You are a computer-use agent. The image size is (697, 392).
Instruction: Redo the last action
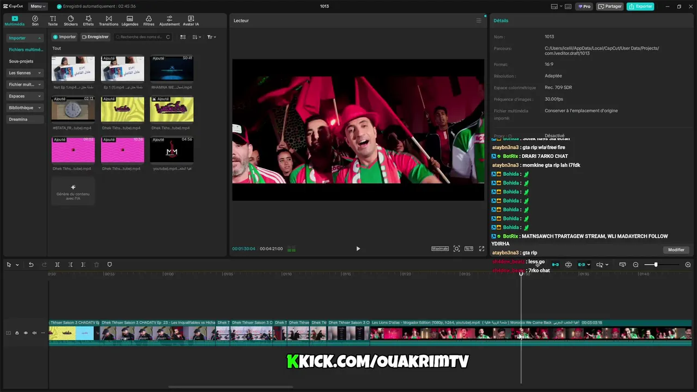(44, 265)
